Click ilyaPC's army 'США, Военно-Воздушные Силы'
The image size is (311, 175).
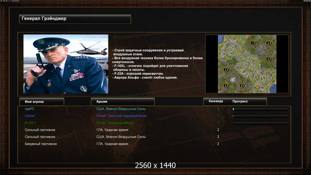(x=121, y=109)
